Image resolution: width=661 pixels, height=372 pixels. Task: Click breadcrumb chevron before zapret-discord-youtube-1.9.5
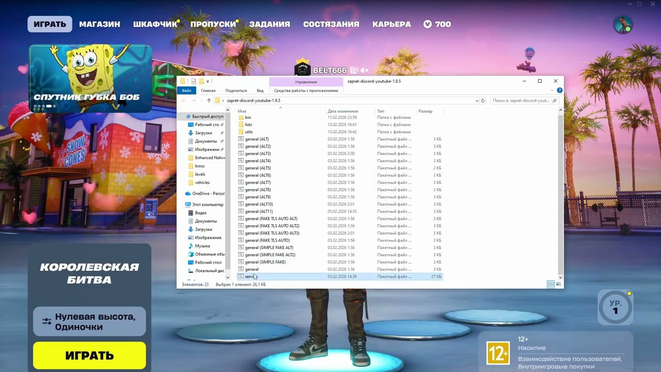223,101
